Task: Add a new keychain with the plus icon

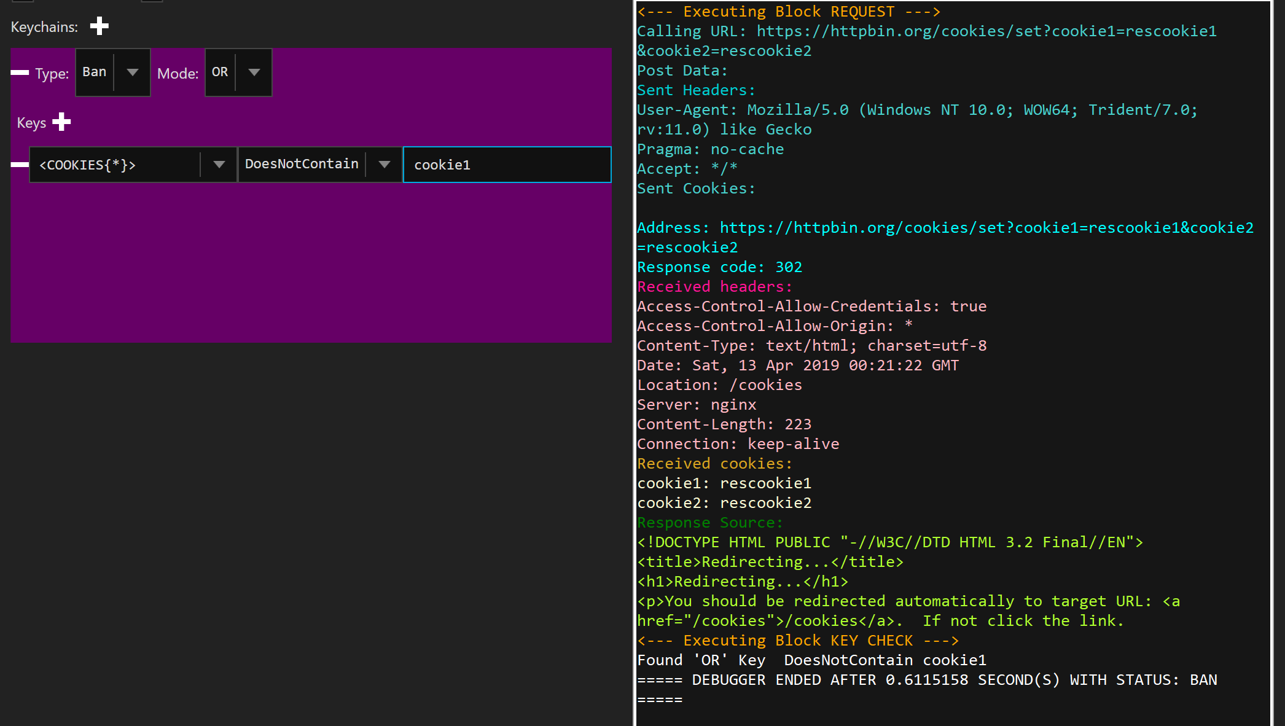Action: point(99,26)
